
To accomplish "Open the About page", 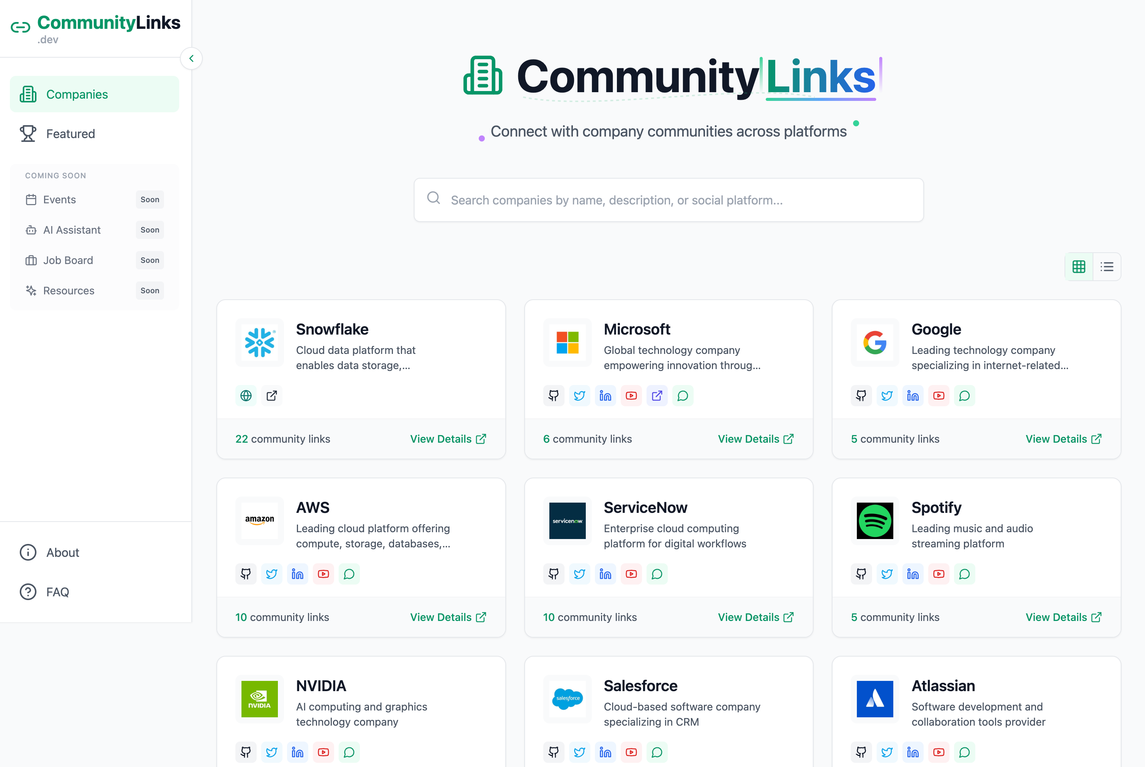I will coord(62,552).
